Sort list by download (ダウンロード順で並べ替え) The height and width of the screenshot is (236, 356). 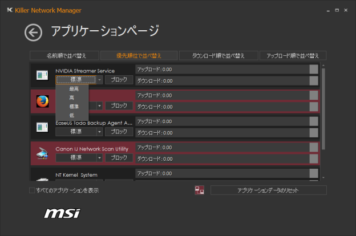pyautogui.click(x=219, y=56)
